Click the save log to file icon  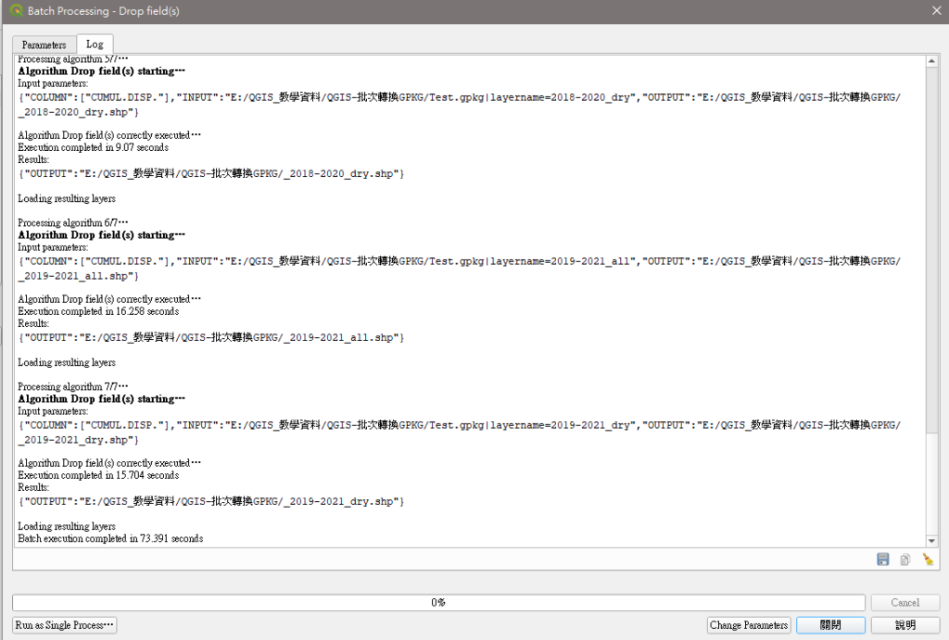coord(883,559)
